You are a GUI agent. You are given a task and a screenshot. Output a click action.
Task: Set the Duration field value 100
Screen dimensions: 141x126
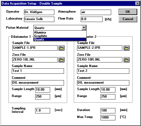click(108, 111)
